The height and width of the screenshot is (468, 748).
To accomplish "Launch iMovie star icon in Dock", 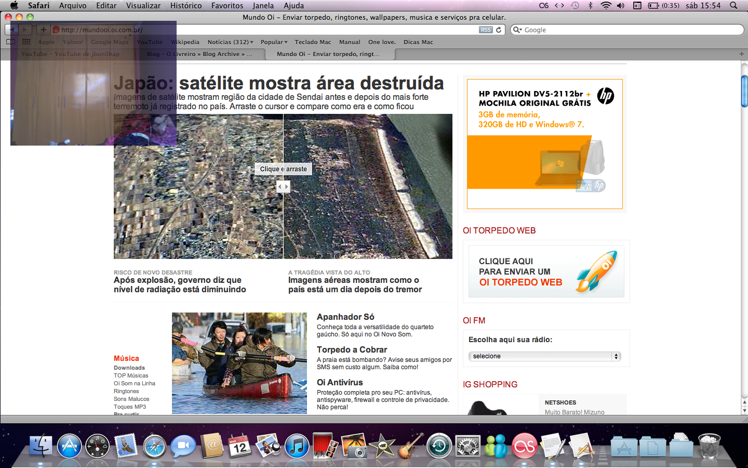I will coord(382,446).
